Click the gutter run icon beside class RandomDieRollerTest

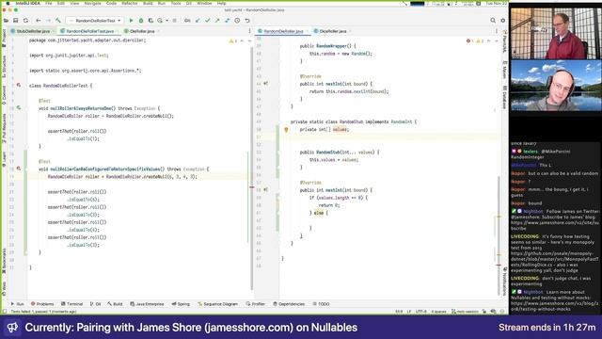tap(19, 86)
